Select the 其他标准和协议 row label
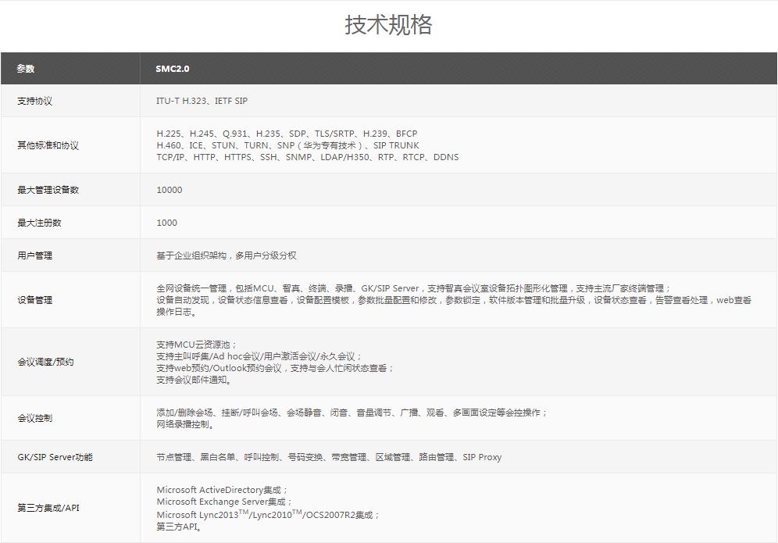 tap(48, 145)
